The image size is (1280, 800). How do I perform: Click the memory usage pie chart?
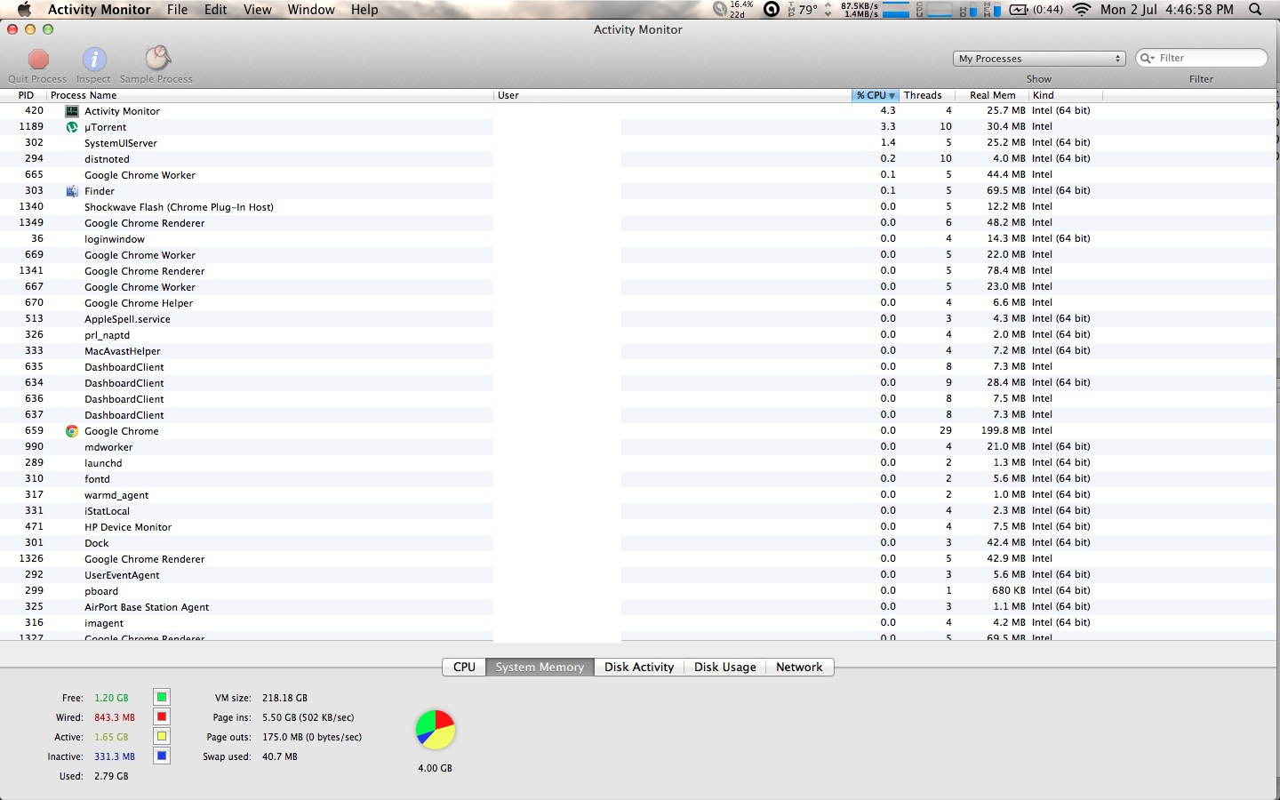pyautogui.click(x=436, y=730)
